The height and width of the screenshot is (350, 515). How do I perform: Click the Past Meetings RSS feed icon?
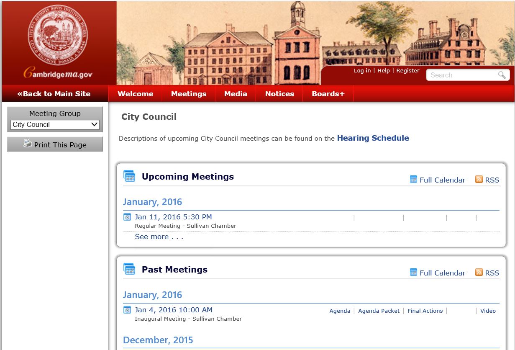[x=479, y=272]
